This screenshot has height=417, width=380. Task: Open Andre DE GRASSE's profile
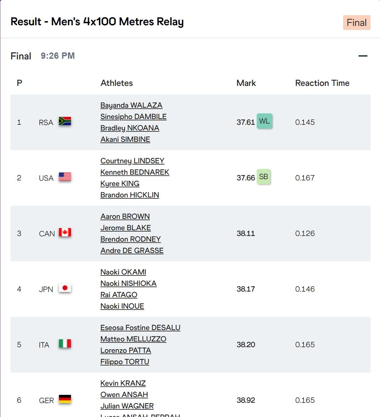click(x=132, y=251)
